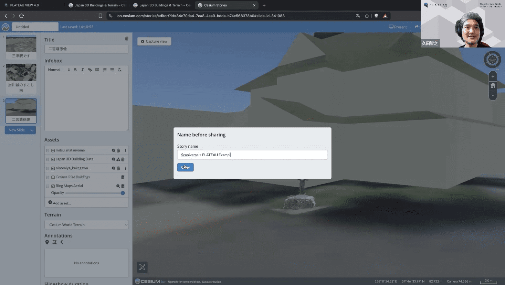Insert a link with the Infobox link icon
505x285 pixels.
click(x=90, y=70)
